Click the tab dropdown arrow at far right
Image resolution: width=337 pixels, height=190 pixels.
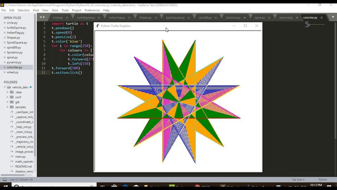pos(333,17)
